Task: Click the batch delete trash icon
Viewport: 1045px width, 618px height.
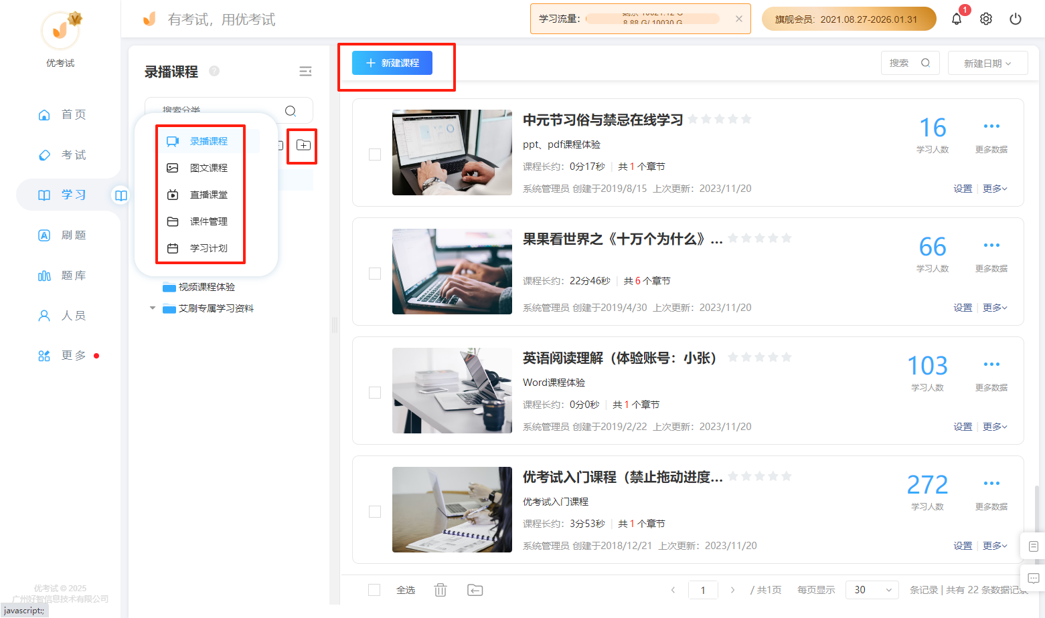Action: point(440,590)
